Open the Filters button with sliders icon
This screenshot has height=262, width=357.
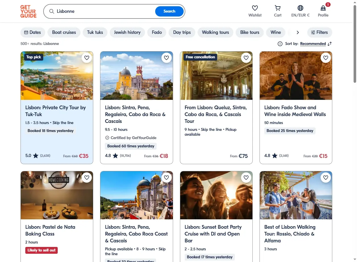click(x=319, y=32)
